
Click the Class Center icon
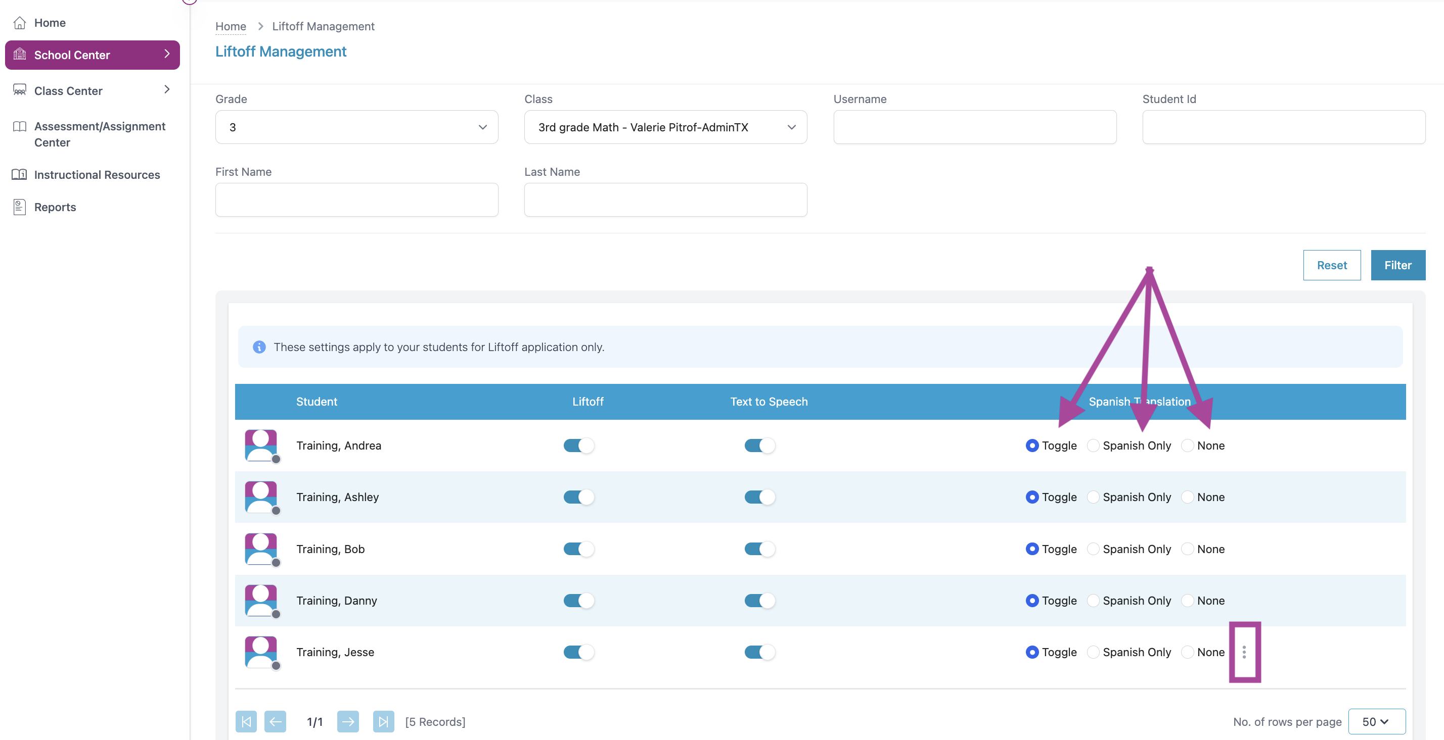point(20,90)
